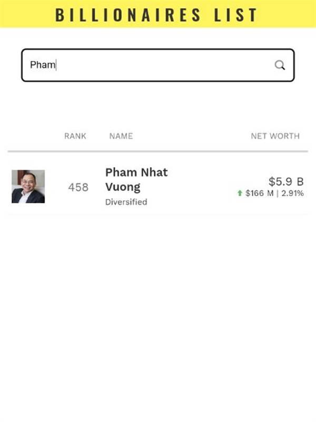Click the typed word Pham in search
Viewport: 316px width, 422px height.
point(43,65)
